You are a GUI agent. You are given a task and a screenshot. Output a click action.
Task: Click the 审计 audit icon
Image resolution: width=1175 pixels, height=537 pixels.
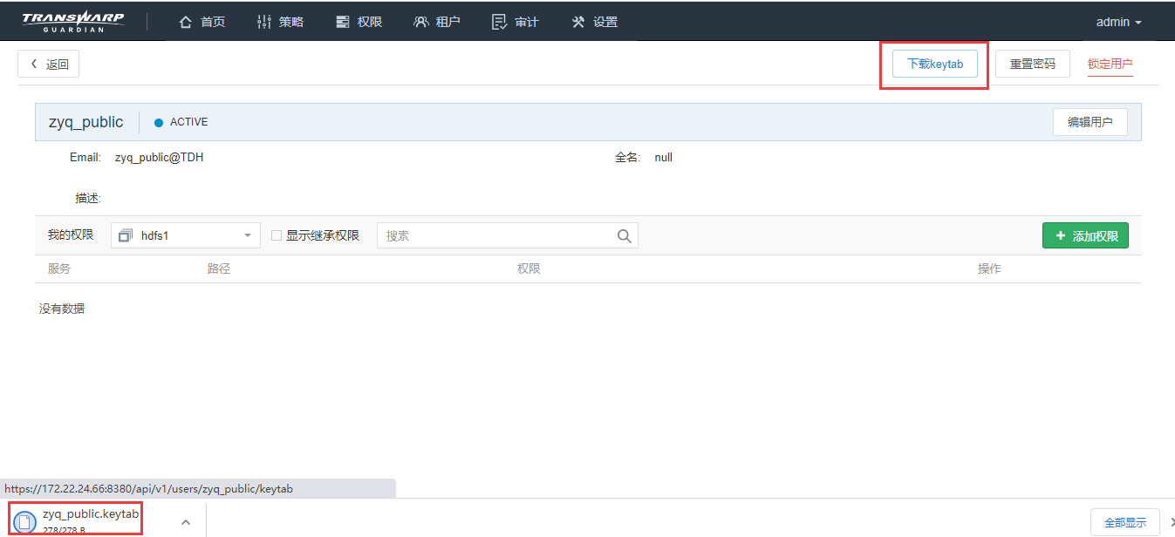pos(499,22)
